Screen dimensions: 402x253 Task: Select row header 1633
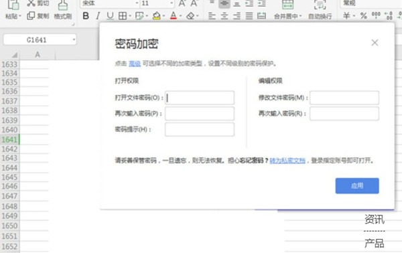click(x=10, y=64)
